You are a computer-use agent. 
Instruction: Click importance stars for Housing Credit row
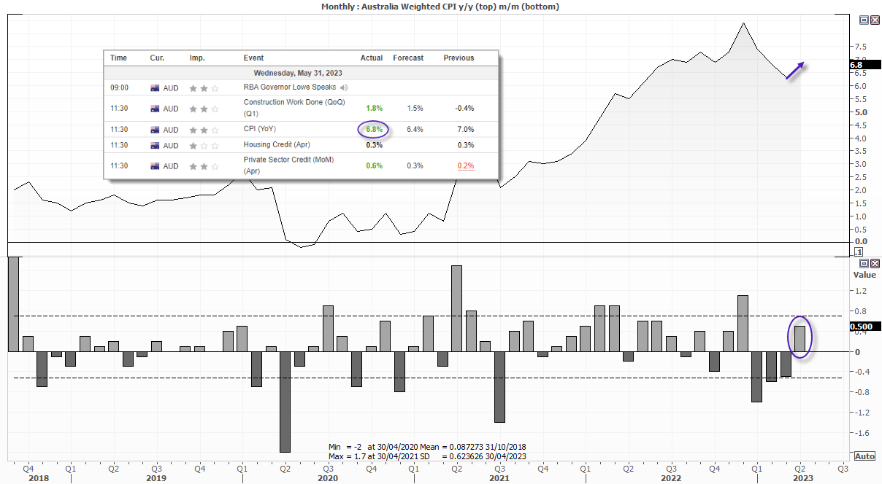[x=204, y=145]
